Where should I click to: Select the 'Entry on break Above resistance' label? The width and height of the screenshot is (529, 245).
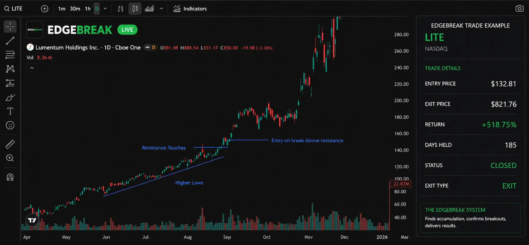[x=307, y=140]
